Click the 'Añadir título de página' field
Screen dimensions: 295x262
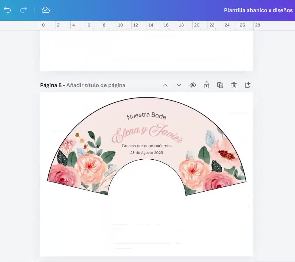(x=96, y=85)
